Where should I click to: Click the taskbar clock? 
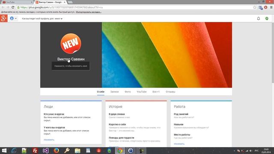266,151
